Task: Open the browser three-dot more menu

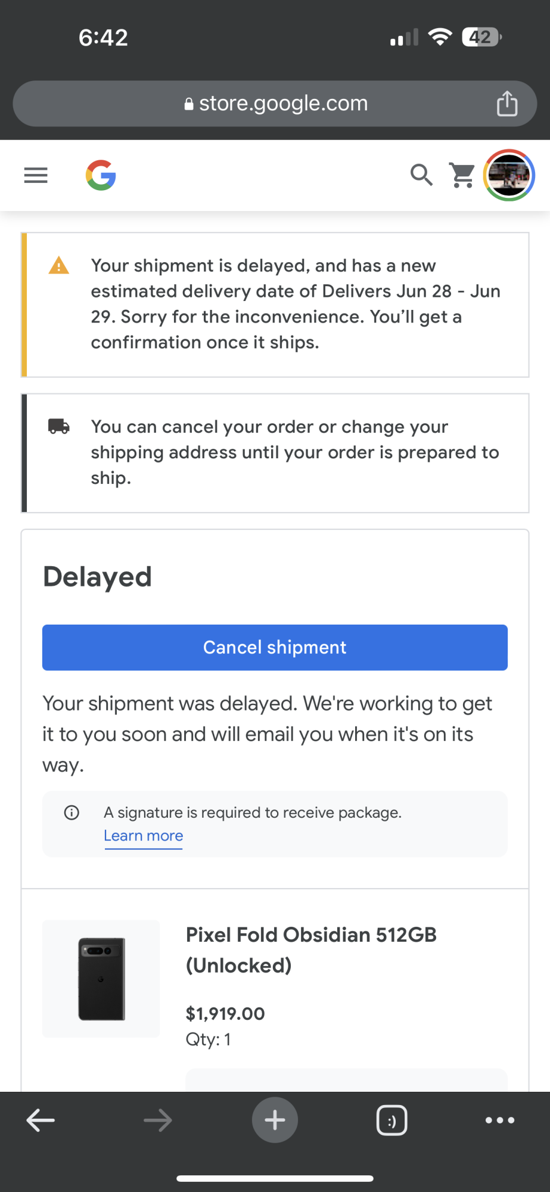Action: point(500,1120)
